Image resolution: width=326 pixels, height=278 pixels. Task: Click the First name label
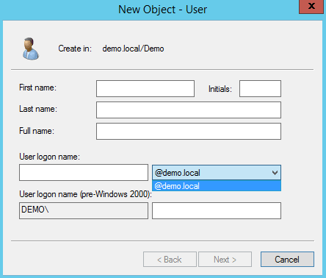[x=37, y=88]
